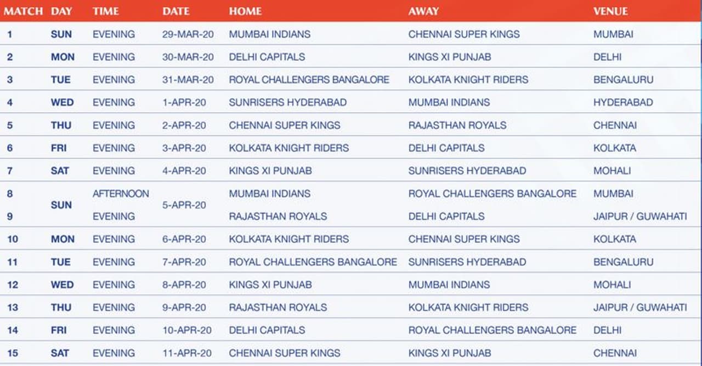
Task: Click the VENUE column header
Action: (610, 11)
